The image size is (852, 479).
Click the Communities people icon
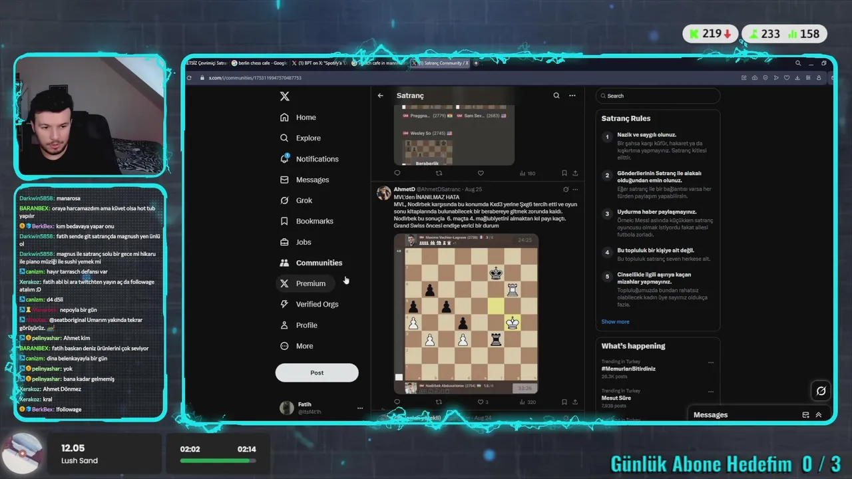point(284,263)
